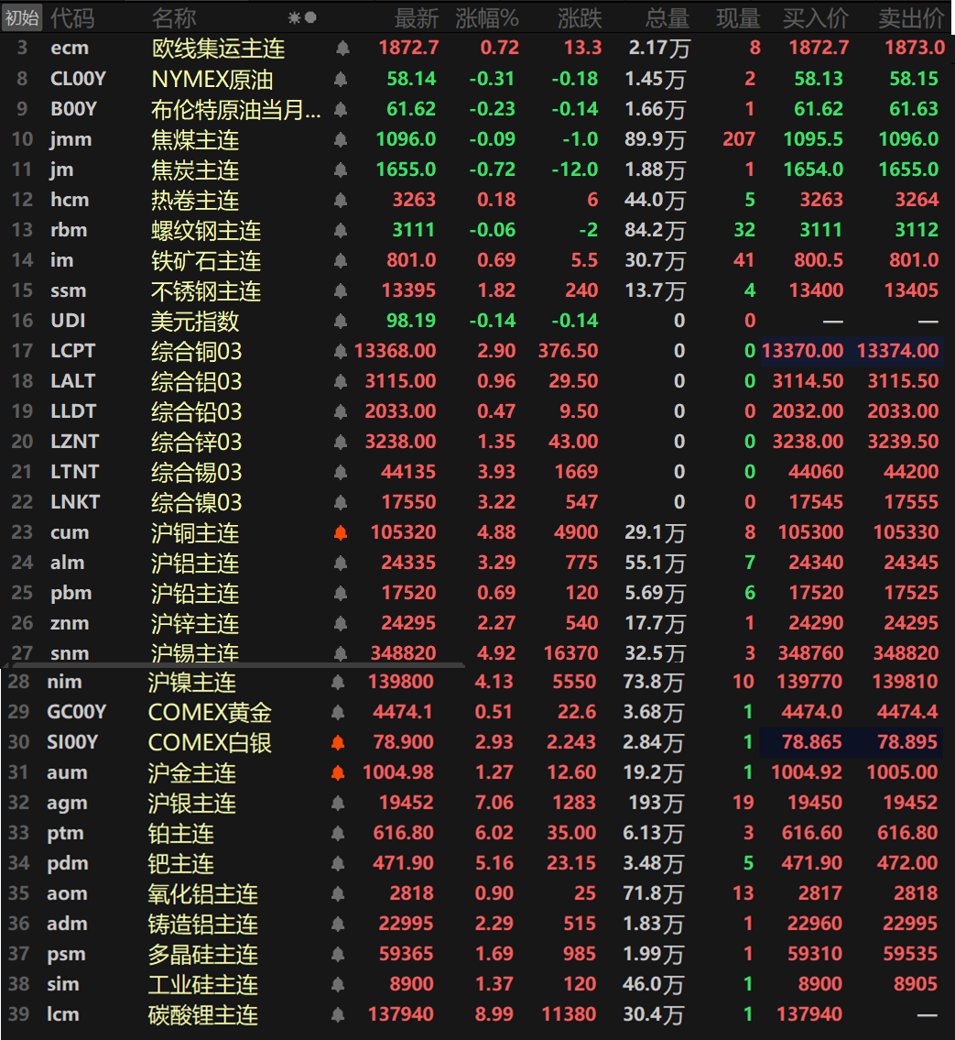Screen dimensions: 955x1040
Task: Click the alert bell for 美元指数
Action: (x=341, y=321)
